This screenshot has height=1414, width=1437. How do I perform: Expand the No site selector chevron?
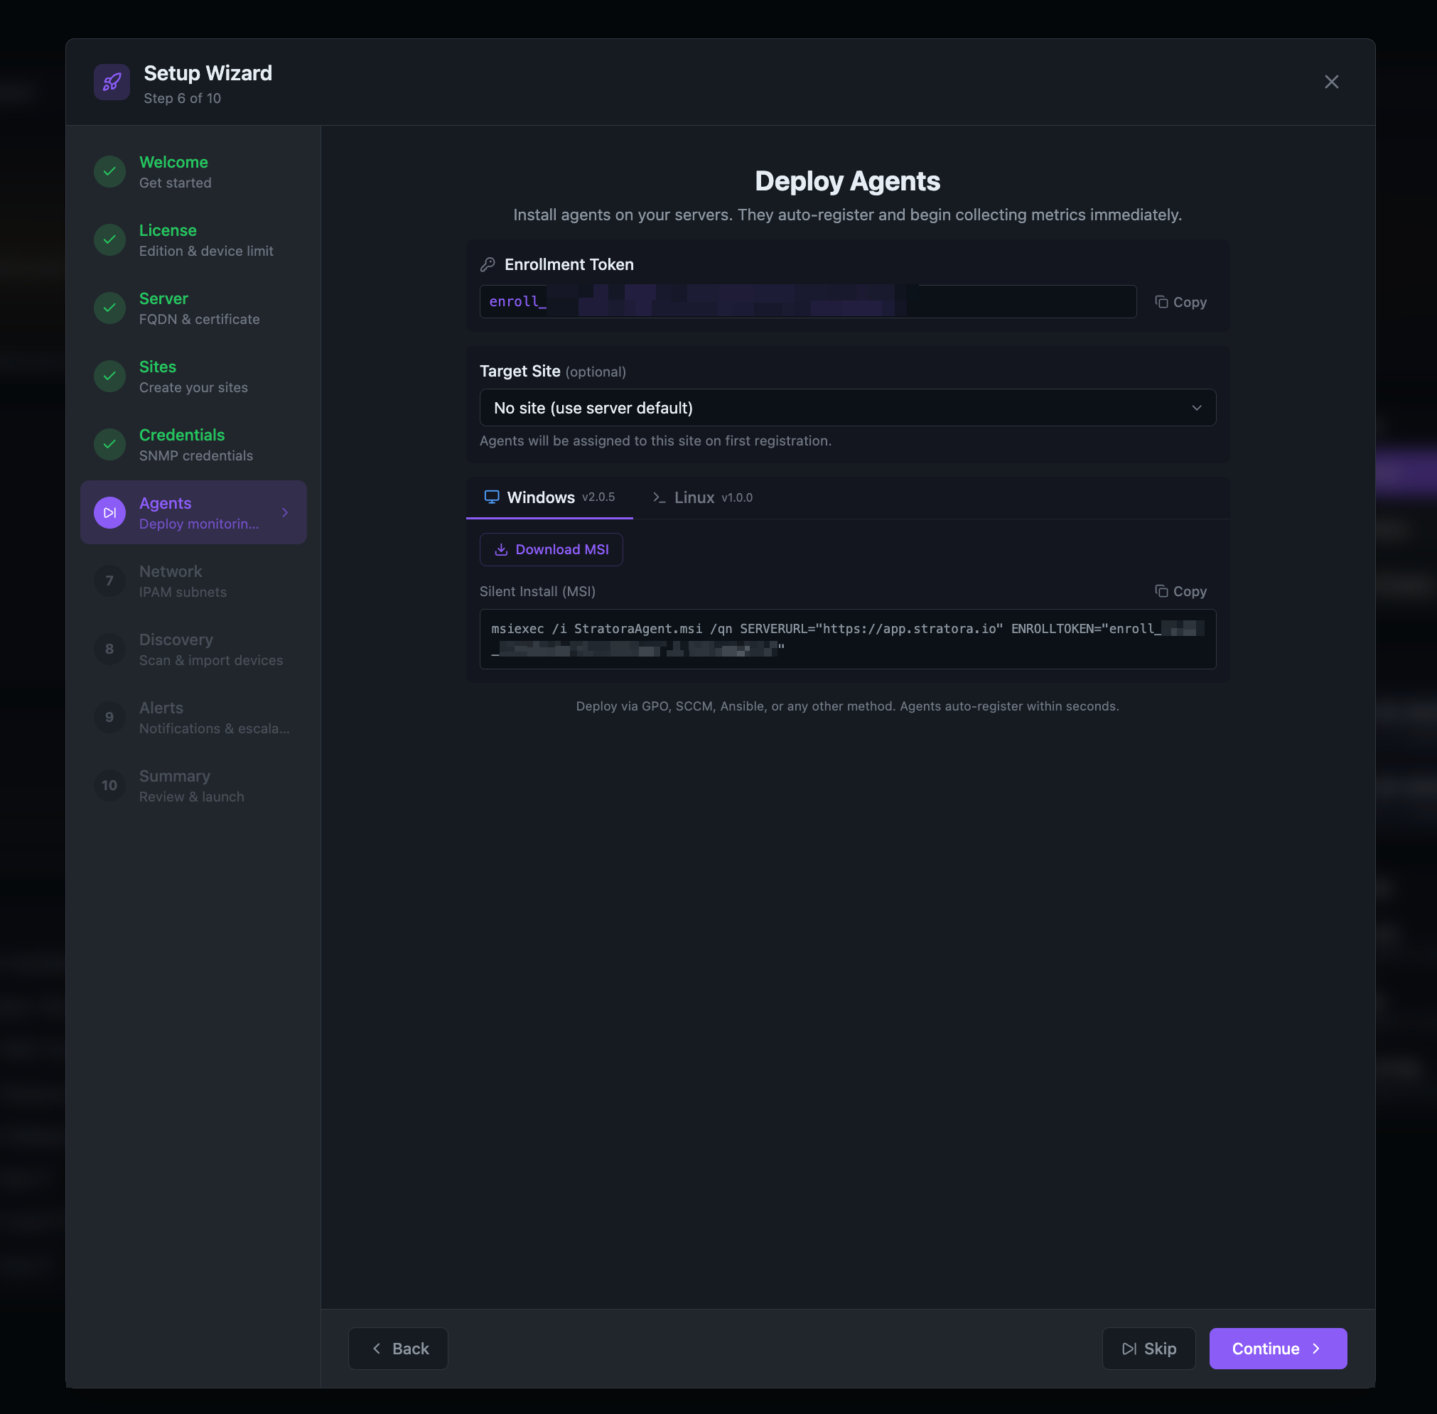1196,407
